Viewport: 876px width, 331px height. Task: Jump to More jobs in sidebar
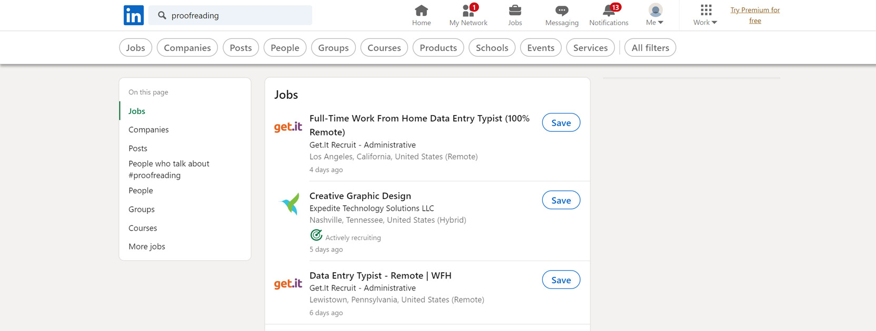click(x=147, y=247)
